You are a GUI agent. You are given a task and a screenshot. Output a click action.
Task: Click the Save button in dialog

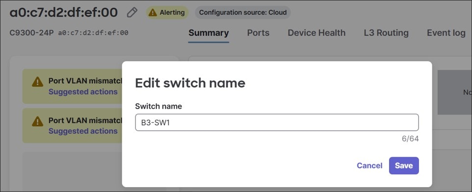point(404,166)
